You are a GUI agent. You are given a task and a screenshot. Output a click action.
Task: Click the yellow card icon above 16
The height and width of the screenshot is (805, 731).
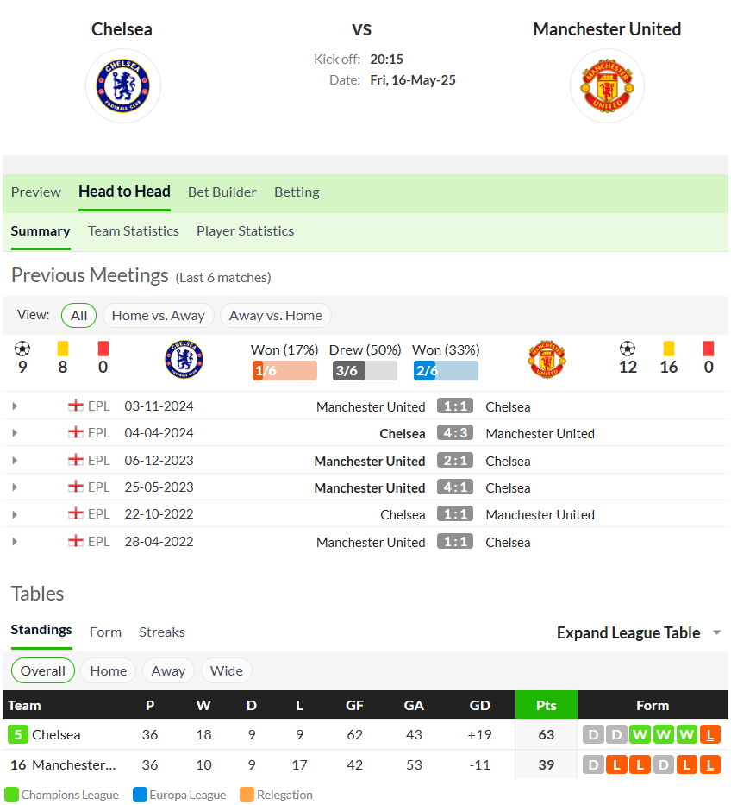pos(668,349)
